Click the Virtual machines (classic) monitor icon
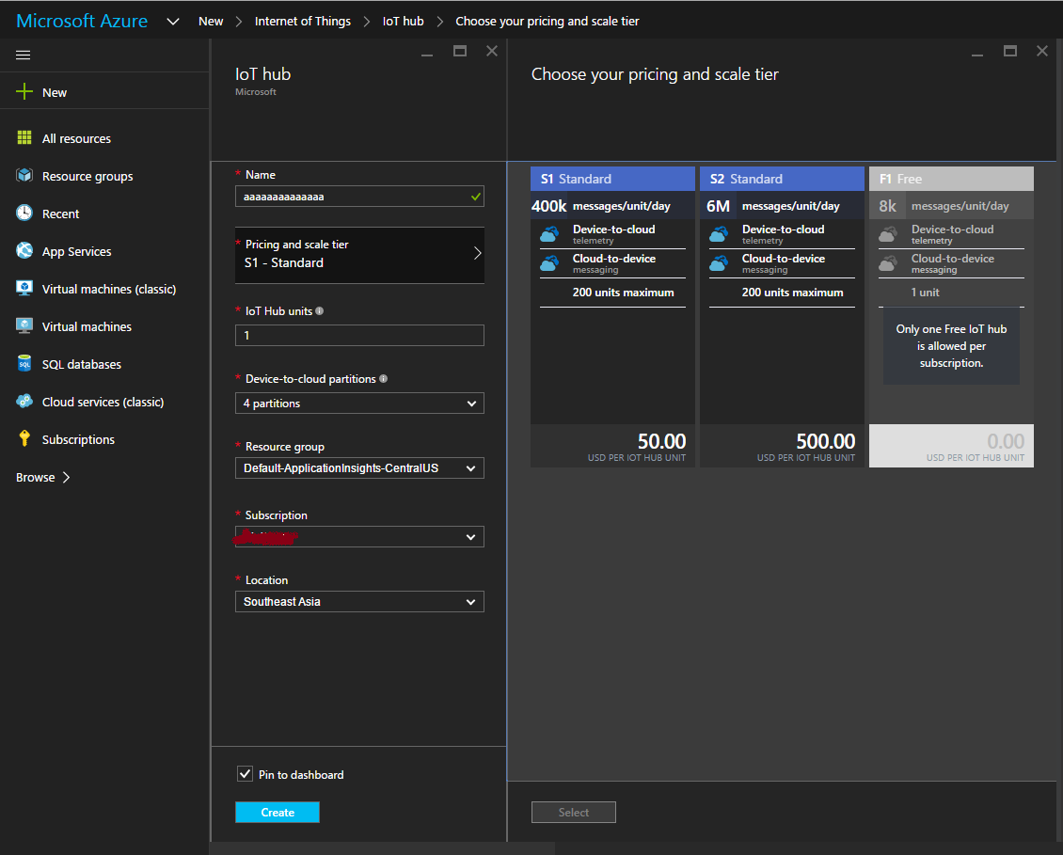This screenshot has width=1063, height=855. (x=24, y=288)
